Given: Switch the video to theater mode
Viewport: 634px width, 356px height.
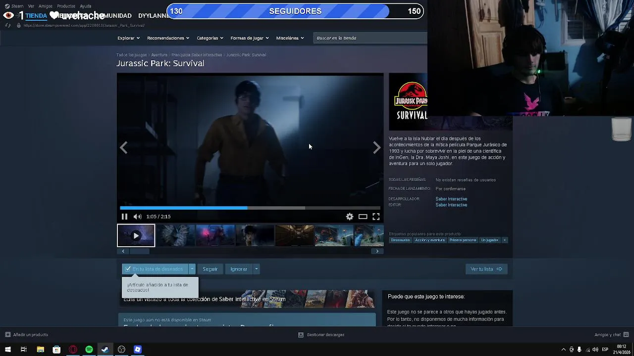Looking at the screenshot, I should [x=363, y=217].
